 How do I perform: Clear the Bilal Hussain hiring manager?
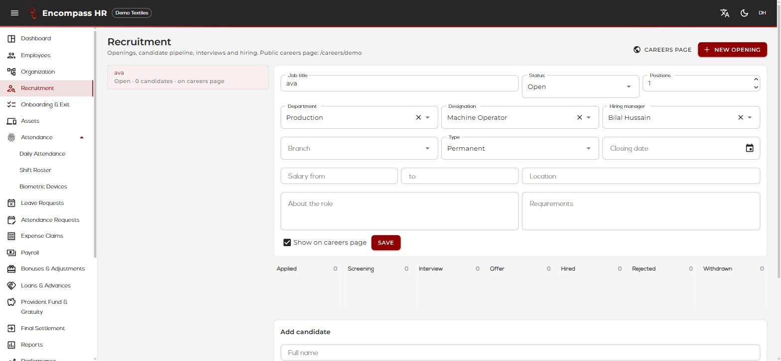[740, 117]
